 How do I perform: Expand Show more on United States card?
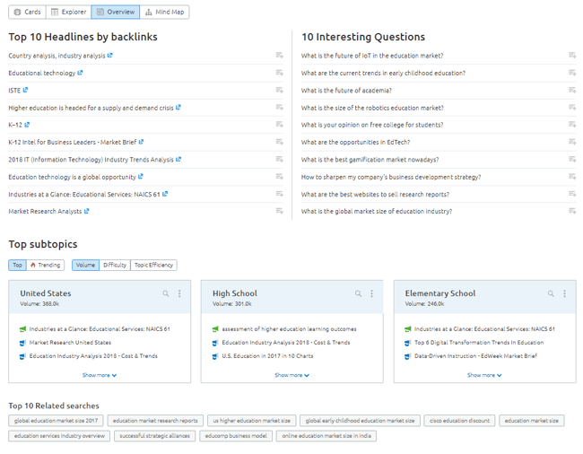(x=99, y=375)
